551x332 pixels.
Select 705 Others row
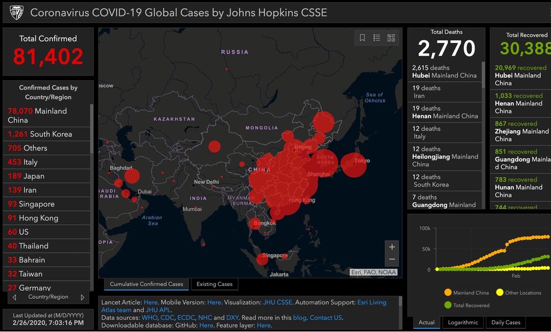47,148
